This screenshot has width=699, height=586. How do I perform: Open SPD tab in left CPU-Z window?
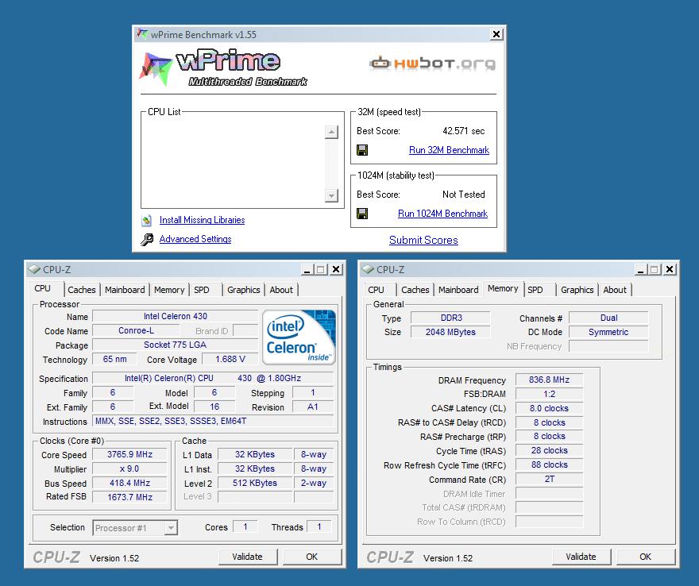click(x=202, y=290)
